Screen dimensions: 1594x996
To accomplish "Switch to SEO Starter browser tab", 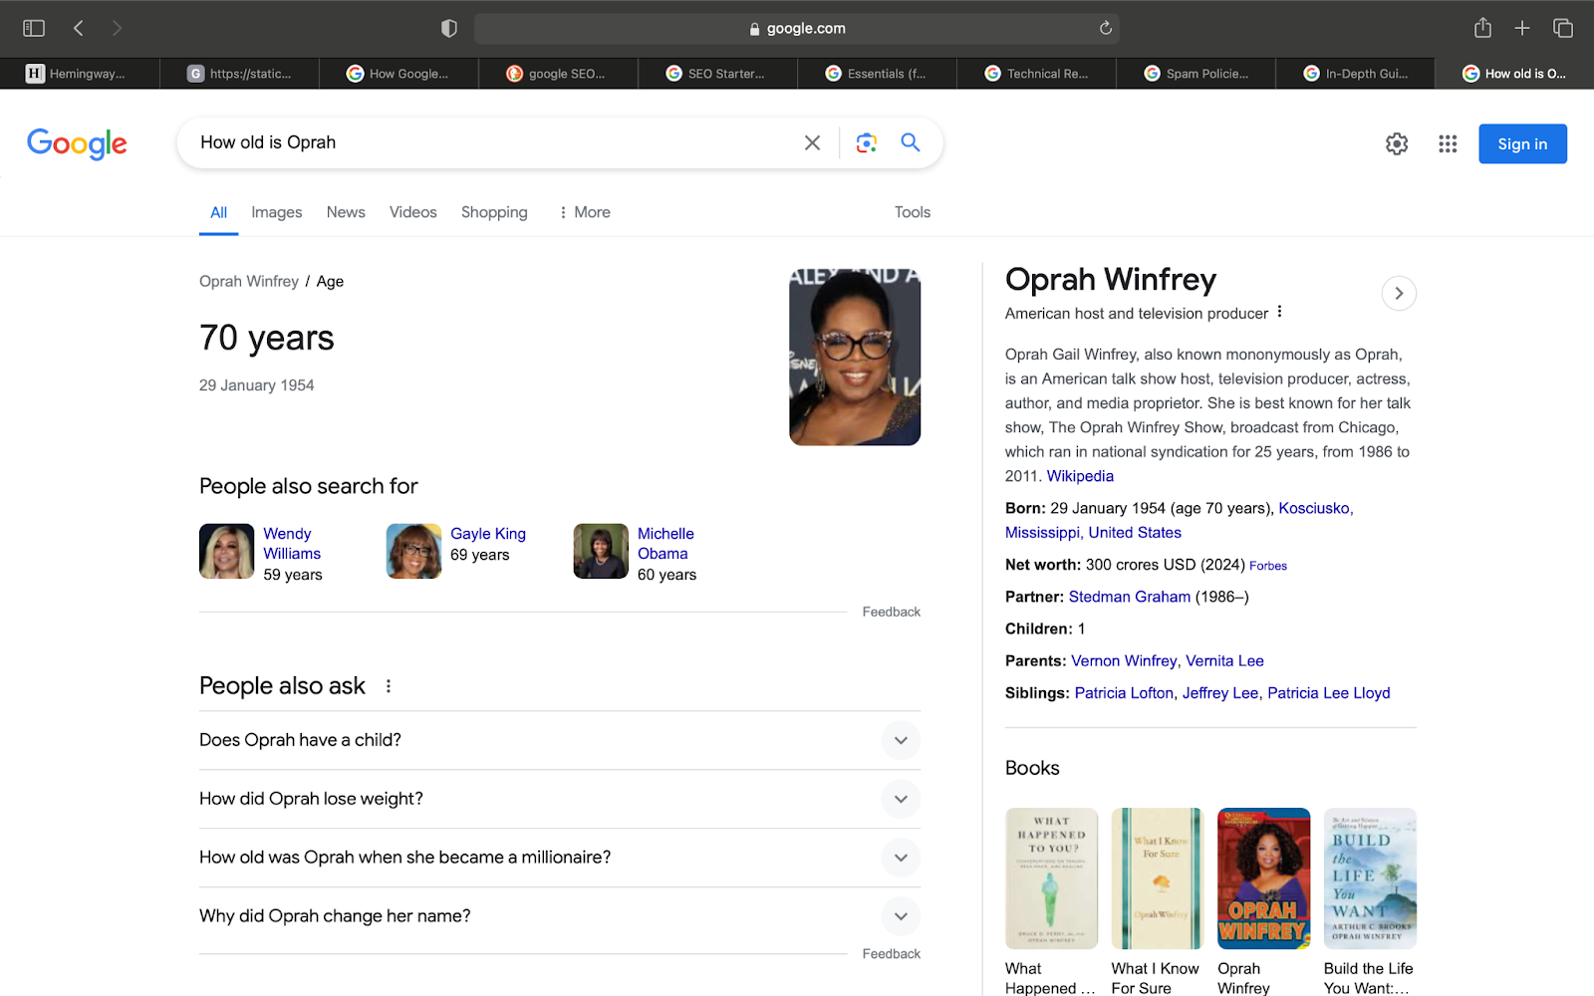I will click(x=717, y=74).
